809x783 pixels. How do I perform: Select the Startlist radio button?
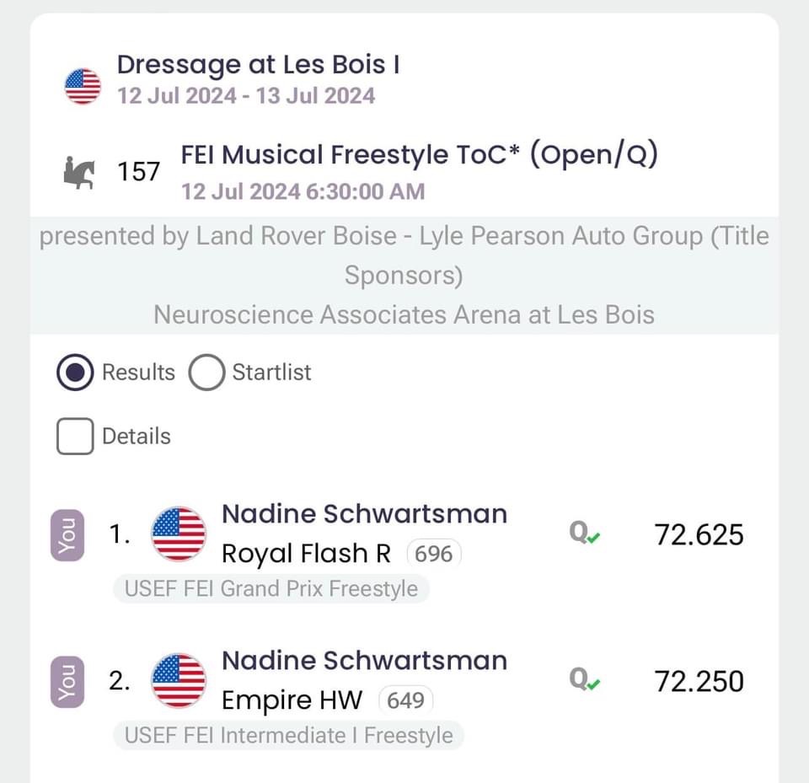(x=206, y=373)
